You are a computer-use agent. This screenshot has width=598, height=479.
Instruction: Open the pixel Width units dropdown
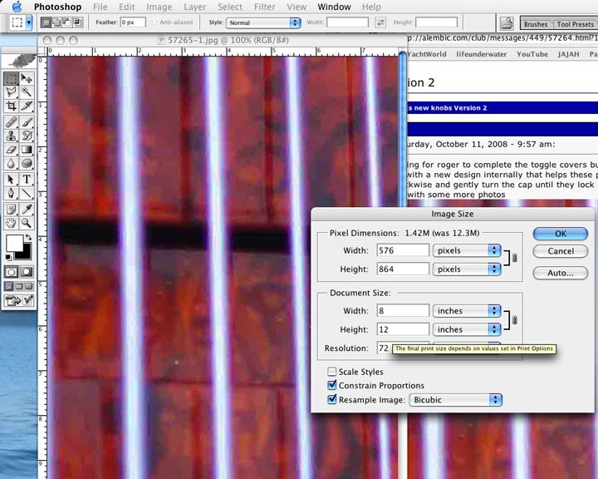pyautogui.click(x=468, y=250)
